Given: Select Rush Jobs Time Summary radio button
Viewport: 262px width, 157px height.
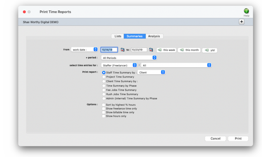Looking at the screenshot, I should click(104, 94).
